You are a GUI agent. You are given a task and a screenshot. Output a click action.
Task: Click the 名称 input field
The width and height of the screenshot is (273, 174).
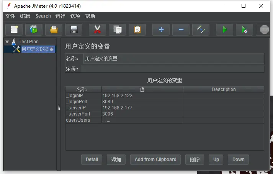[x=173, y=59]
